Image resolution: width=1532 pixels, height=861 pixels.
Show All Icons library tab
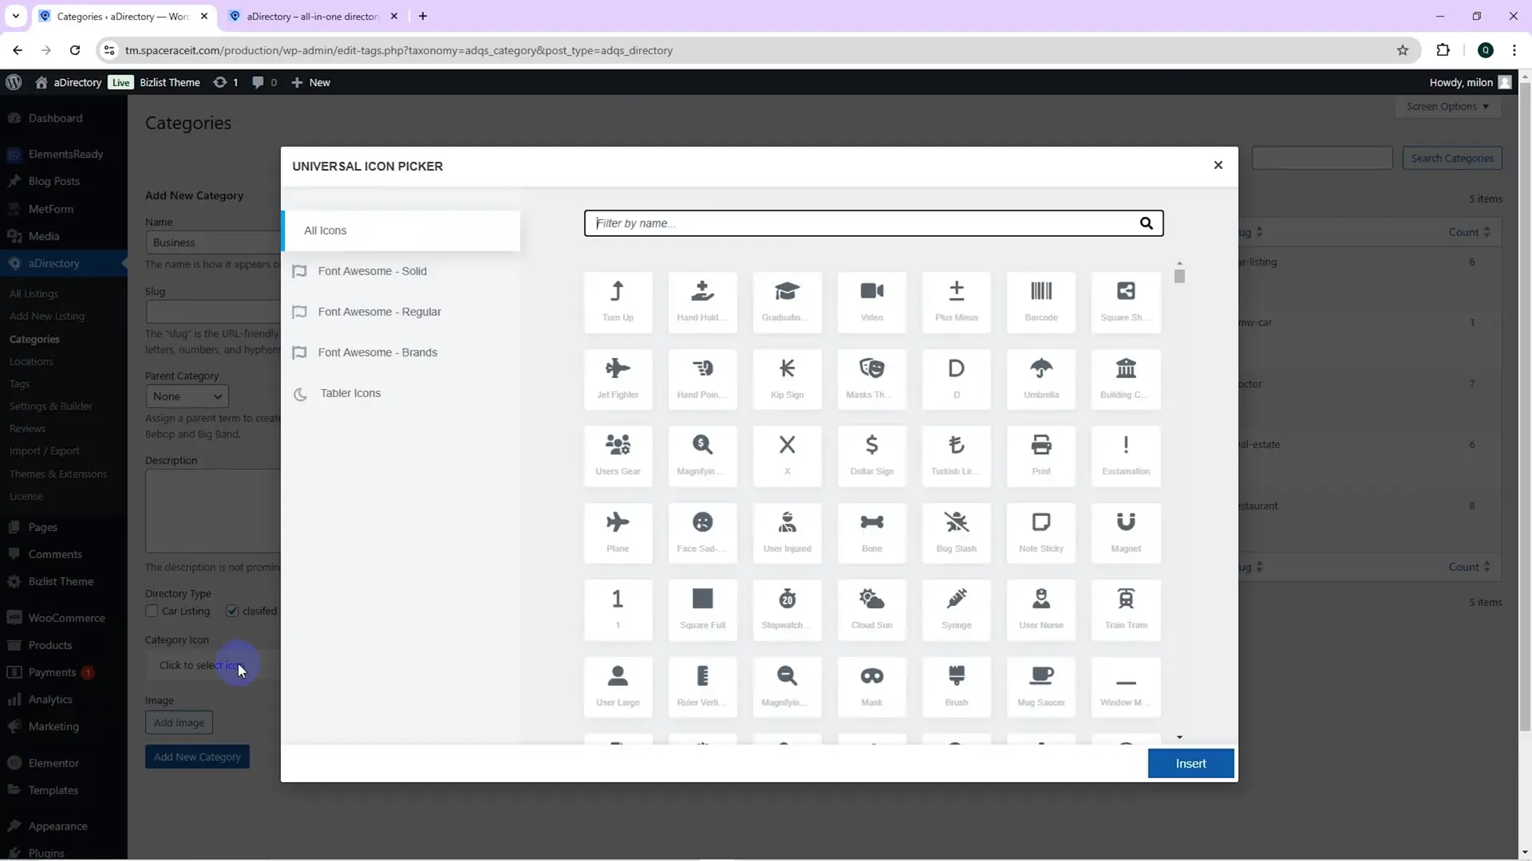click(401, 231)
